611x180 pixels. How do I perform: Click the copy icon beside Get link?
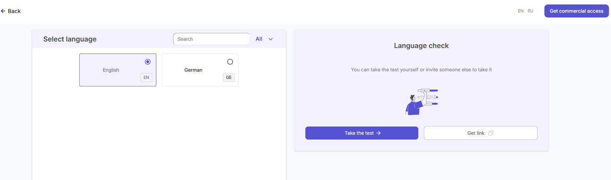(491, 133)
